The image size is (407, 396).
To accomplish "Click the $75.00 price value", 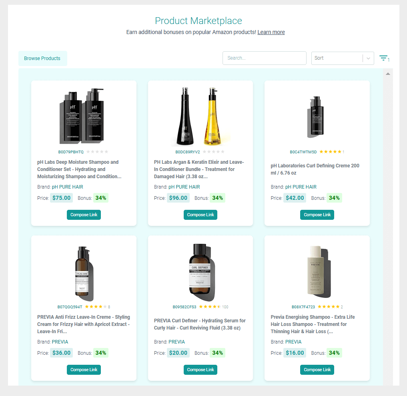I will [x=62, y=198].
